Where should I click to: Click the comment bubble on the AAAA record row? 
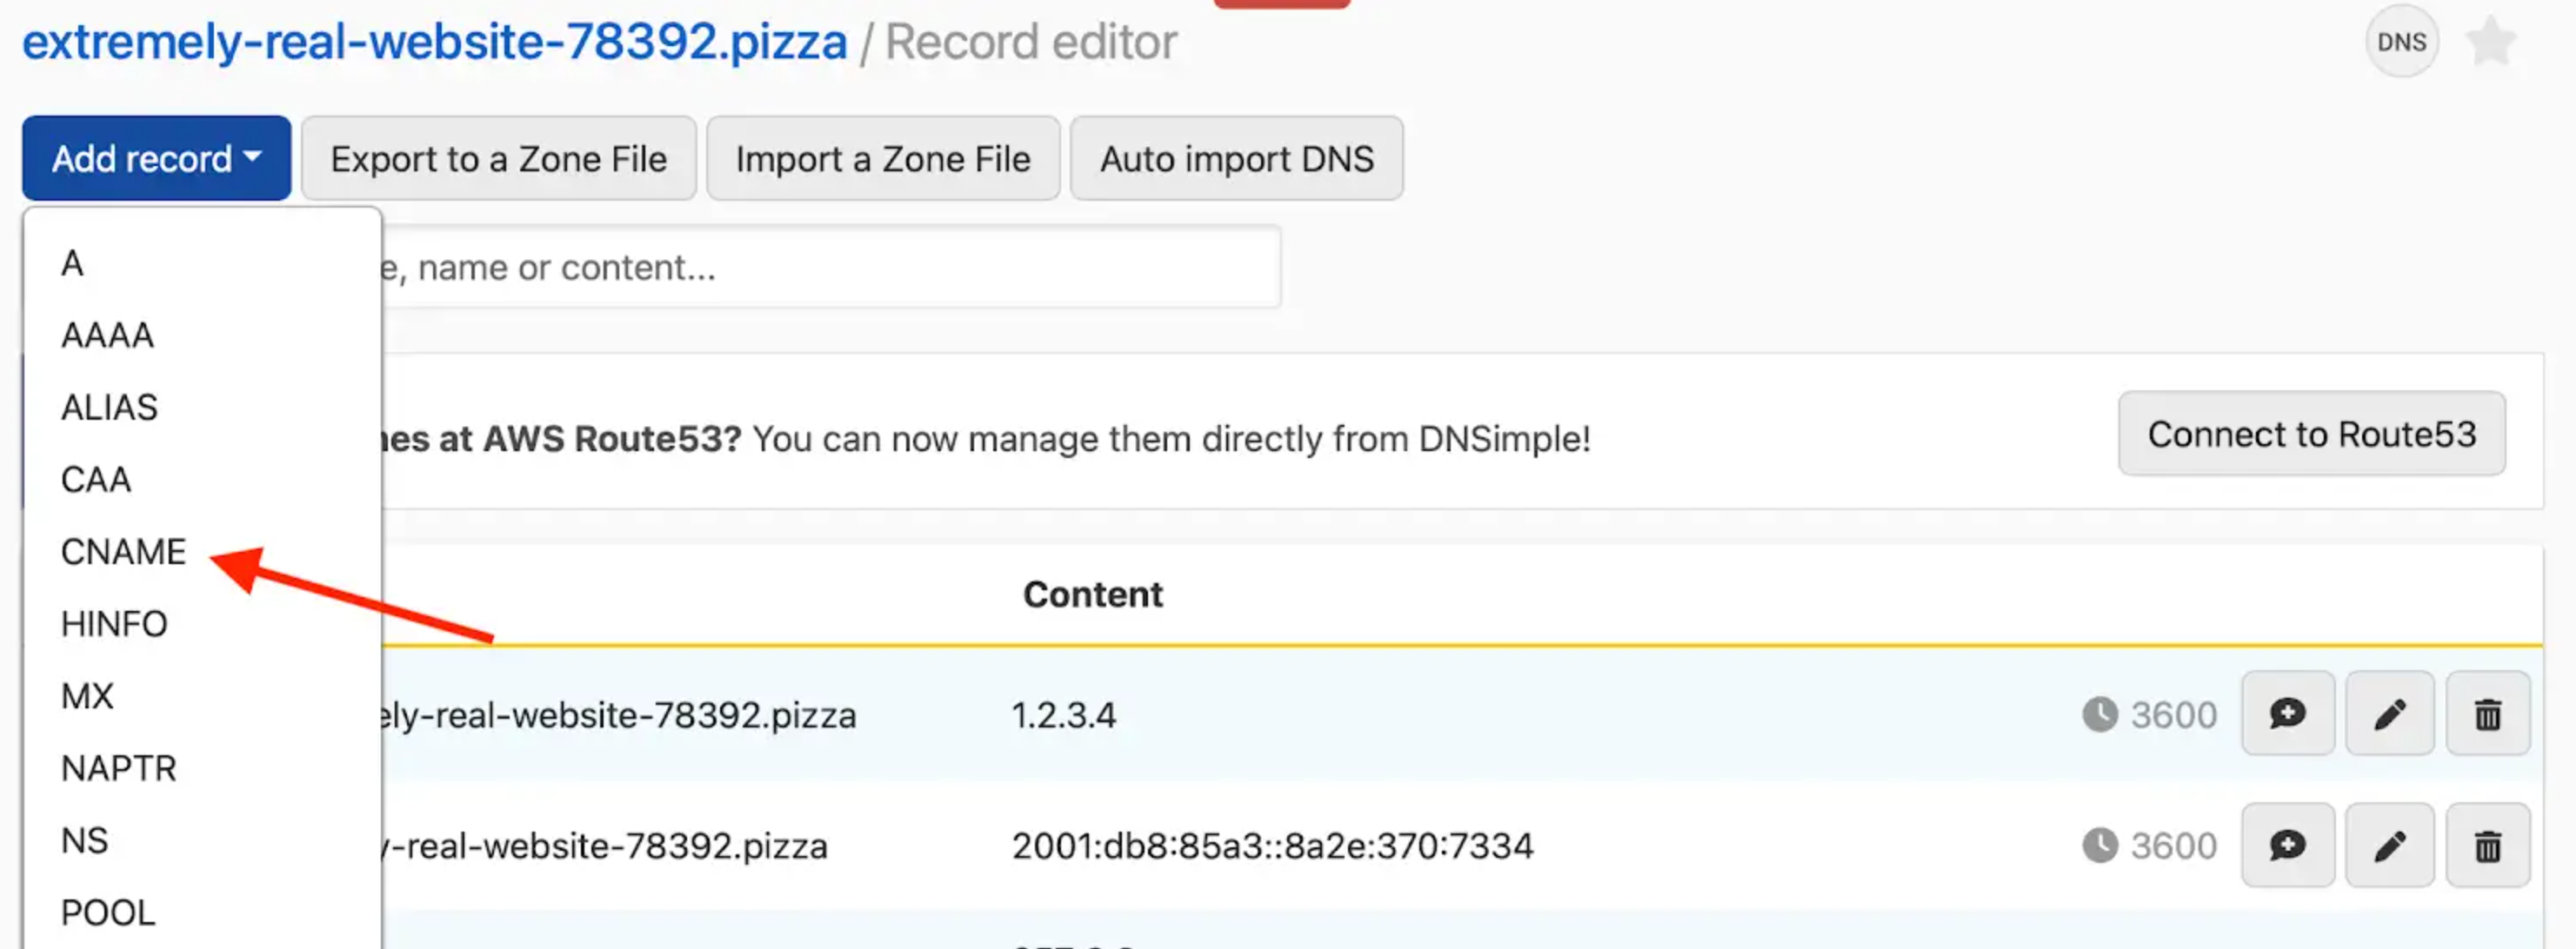[x=2288, y=845]
